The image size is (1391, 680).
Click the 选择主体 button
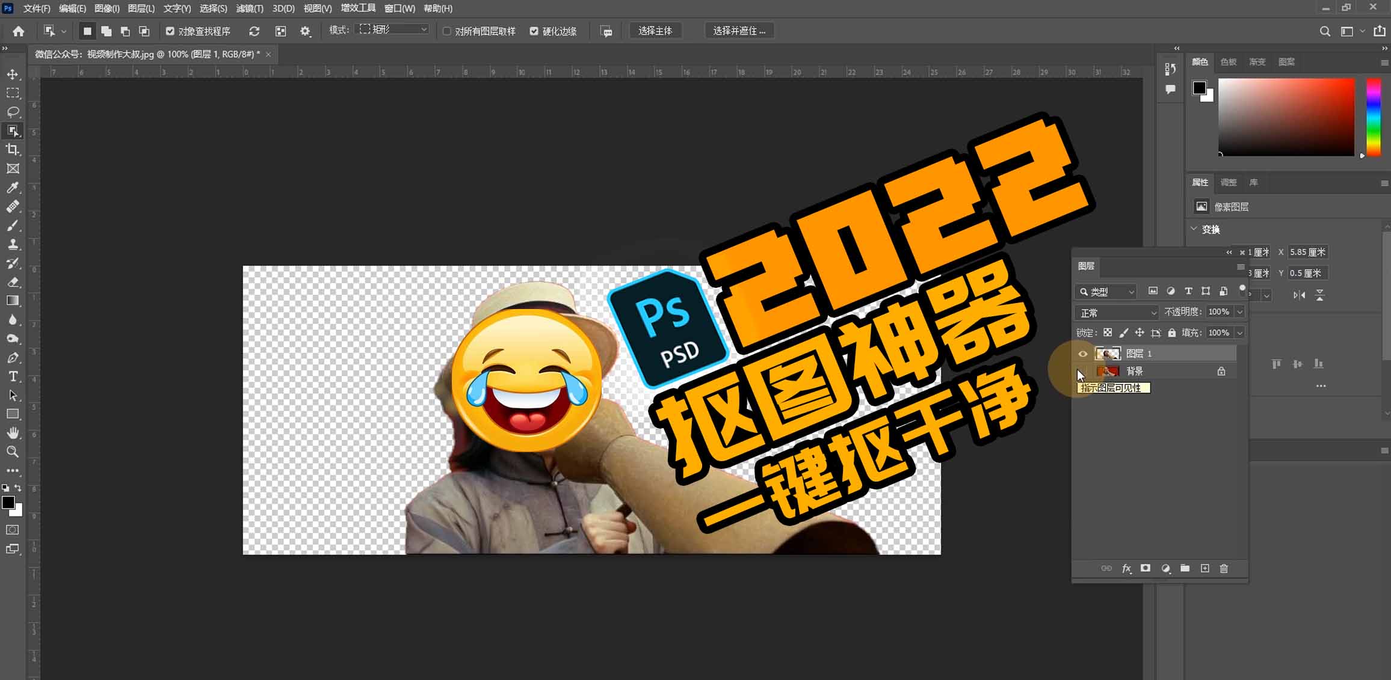coord(655,31)
